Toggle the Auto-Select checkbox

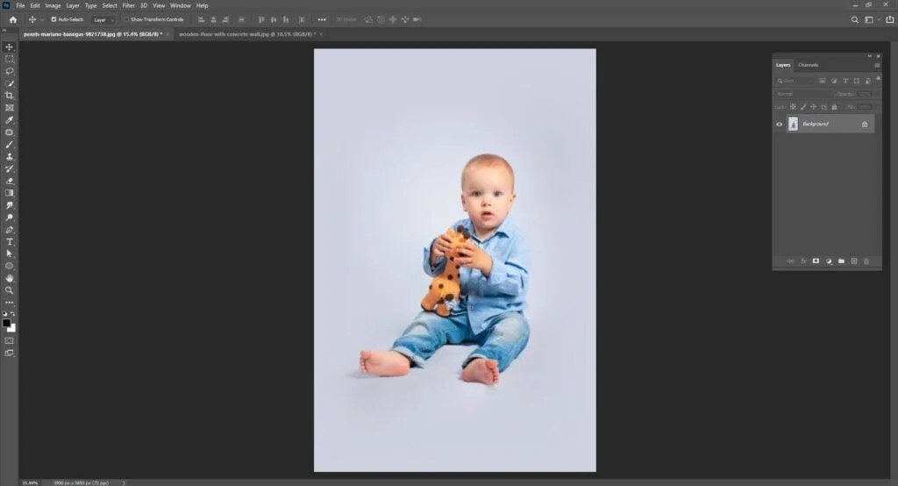point(53,19)
